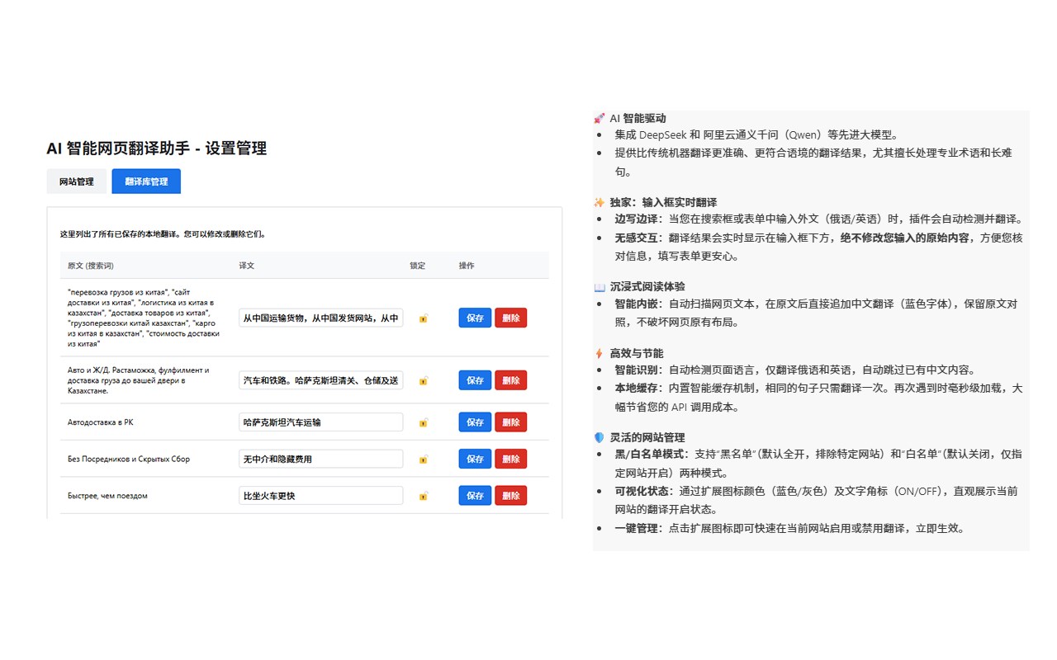
Task: Delete the "Быстрее, чем поездом" entry
Action: (x=510, y=495)
